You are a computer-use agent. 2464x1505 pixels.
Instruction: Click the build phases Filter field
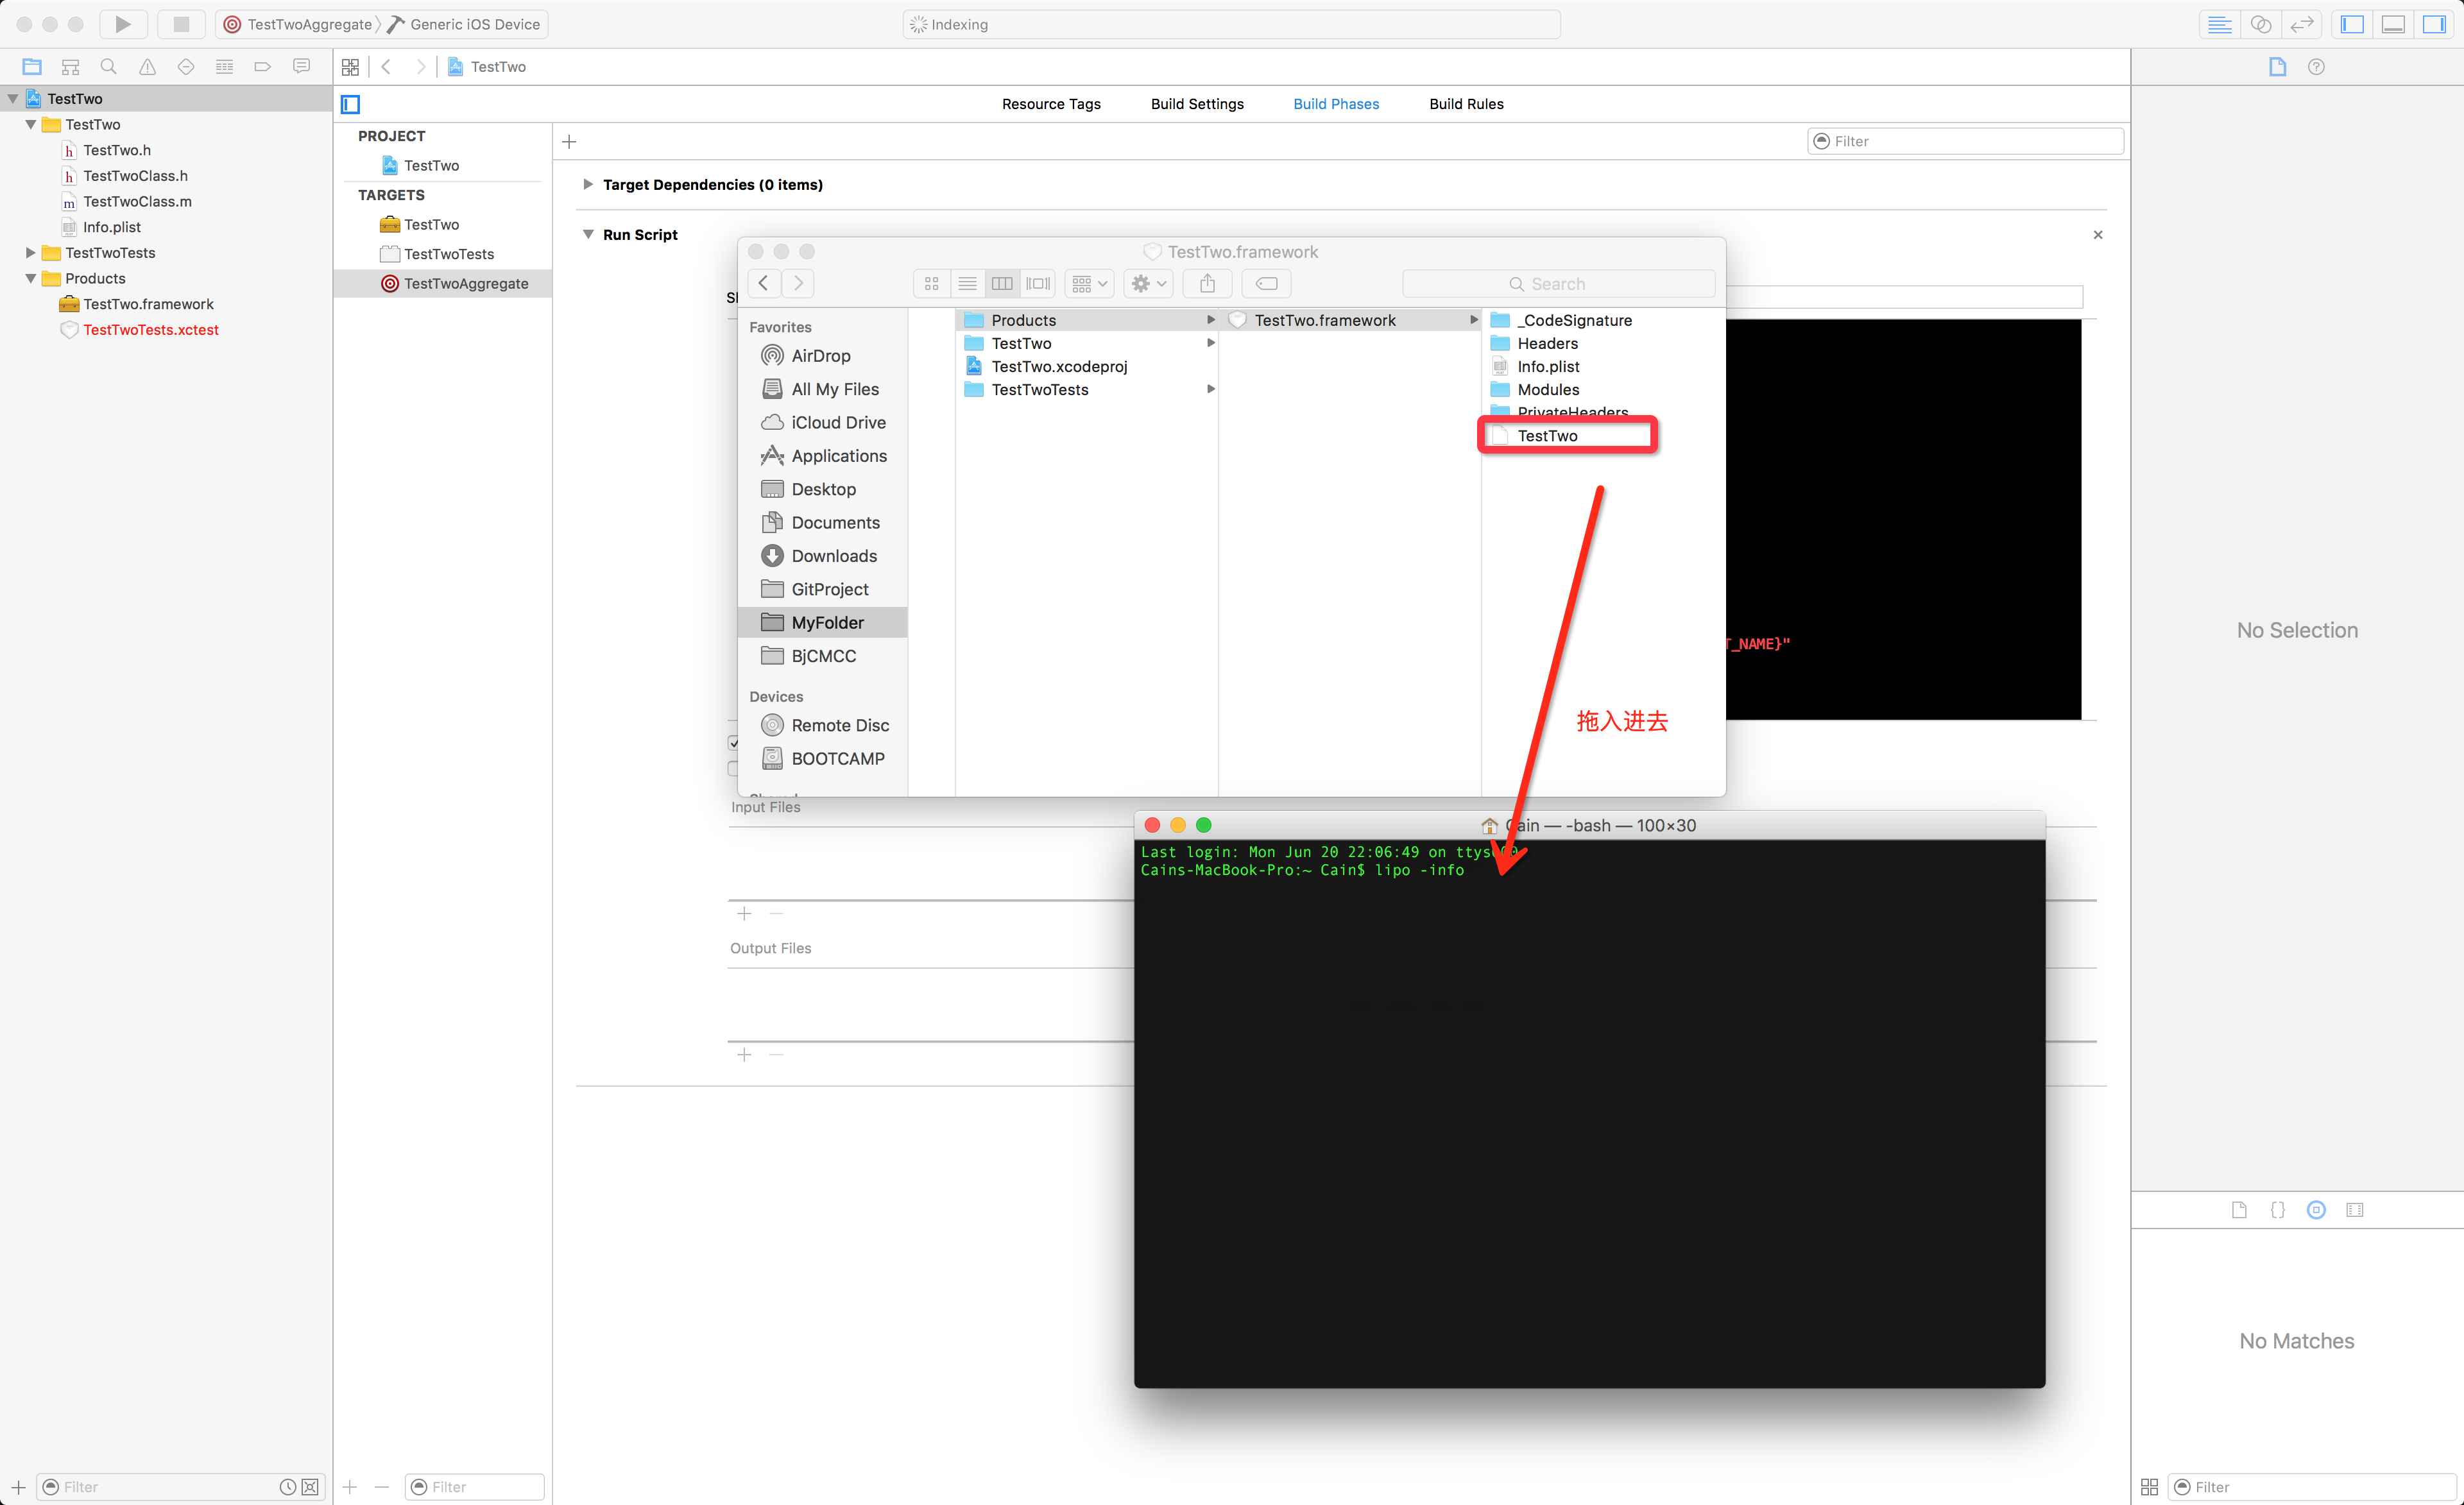click(1965, 141)
